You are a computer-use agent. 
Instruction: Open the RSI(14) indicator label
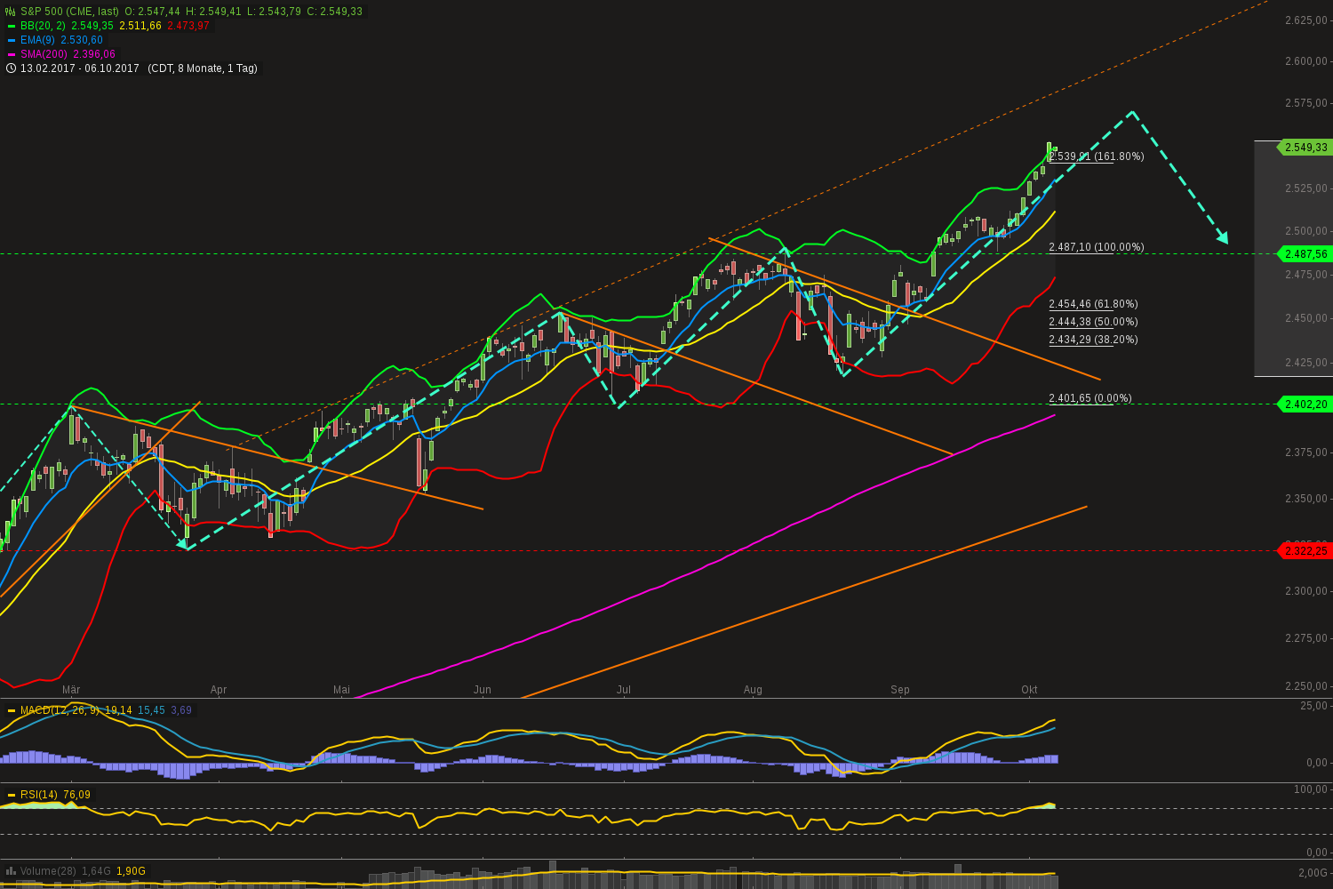(x=40, y=795)
